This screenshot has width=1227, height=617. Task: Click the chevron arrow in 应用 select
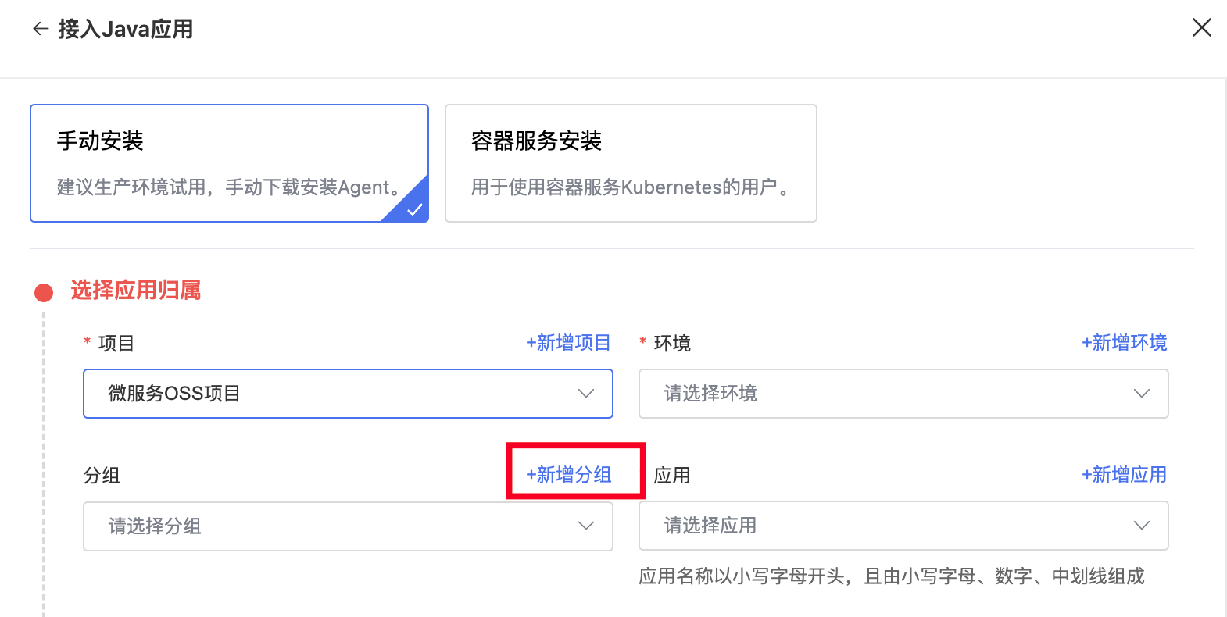1141,526
